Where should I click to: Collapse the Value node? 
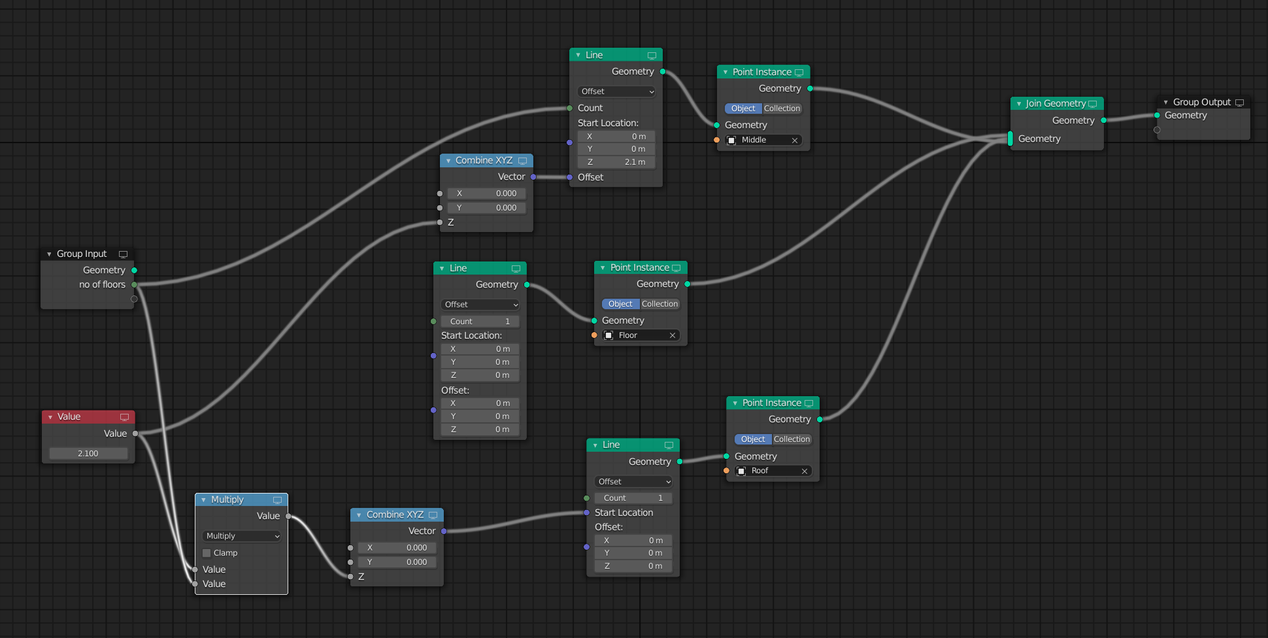(50, 417)
